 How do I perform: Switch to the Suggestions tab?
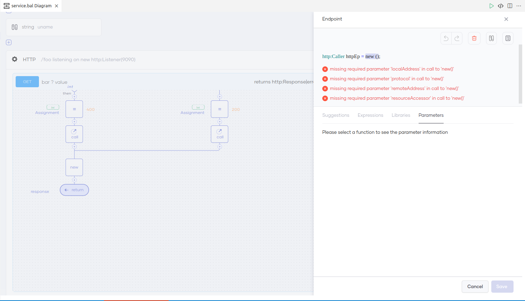pos(336,115)
